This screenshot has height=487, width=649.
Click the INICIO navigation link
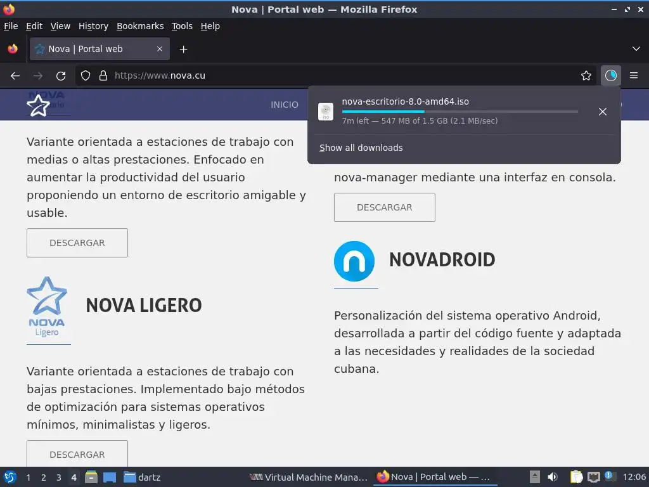point(285,105)
